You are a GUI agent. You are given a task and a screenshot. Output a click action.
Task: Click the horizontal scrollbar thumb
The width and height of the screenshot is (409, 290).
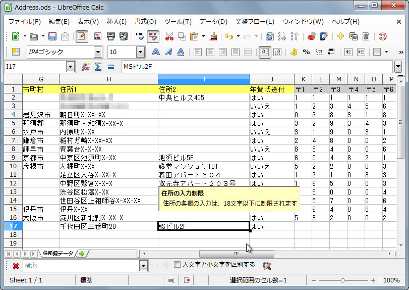pyautogui.click(x=237, y=254)
